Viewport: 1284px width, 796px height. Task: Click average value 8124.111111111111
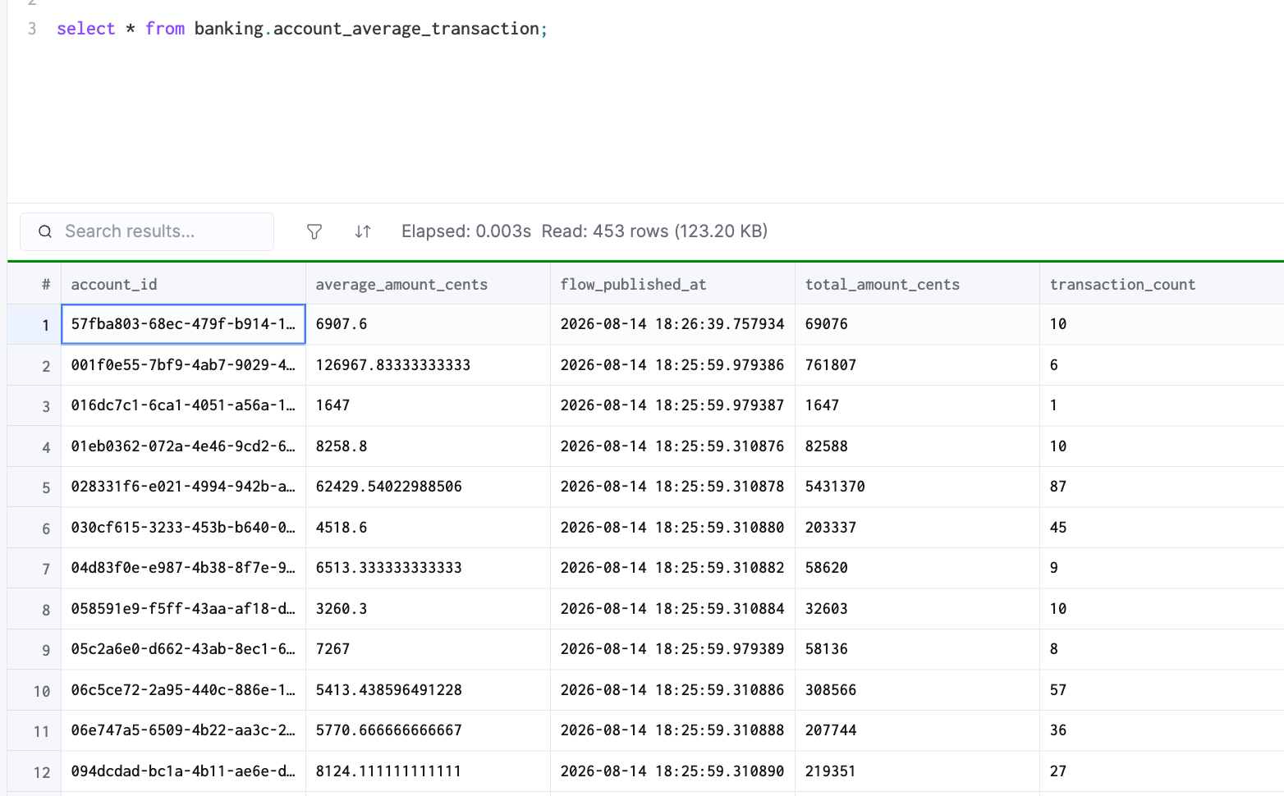coord(388,771)
